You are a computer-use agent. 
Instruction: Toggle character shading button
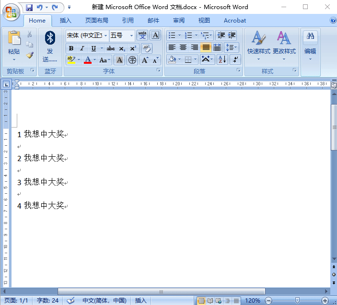point(119,60)
